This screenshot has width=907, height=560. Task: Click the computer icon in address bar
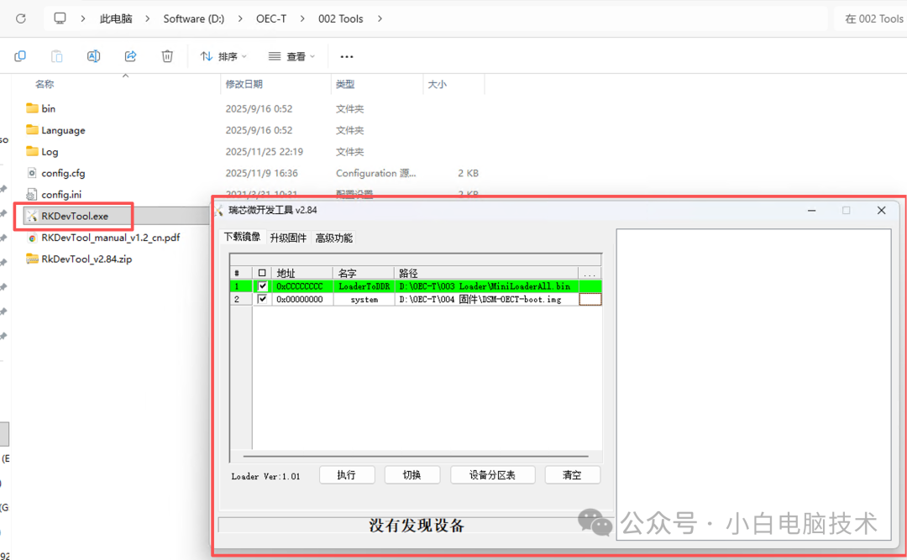60,18
